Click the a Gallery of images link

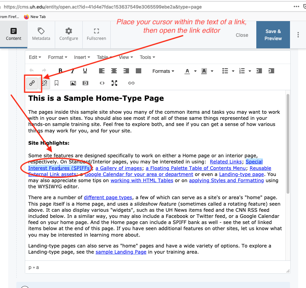pos(119,168)
